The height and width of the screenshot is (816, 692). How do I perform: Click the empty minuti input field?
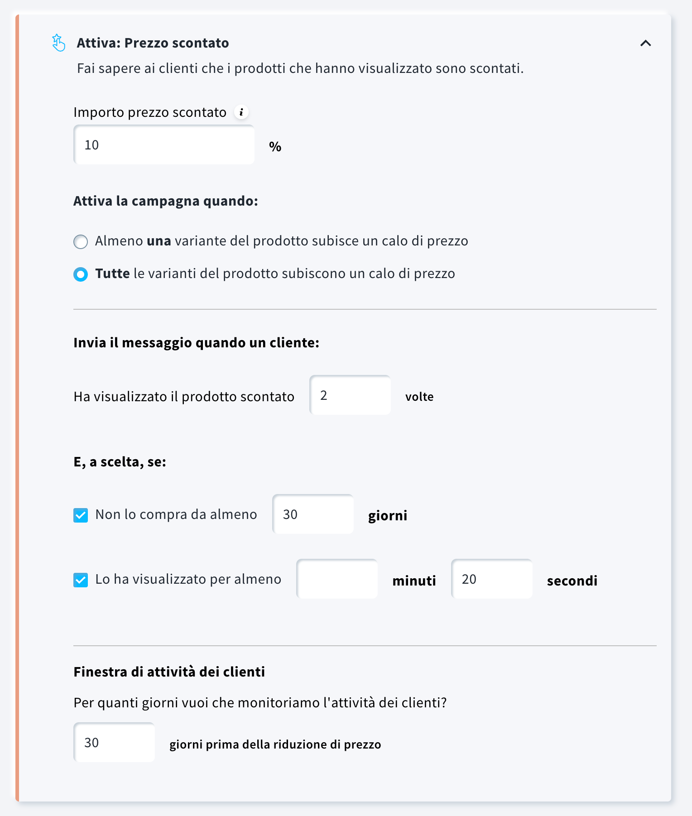[336, 579]
